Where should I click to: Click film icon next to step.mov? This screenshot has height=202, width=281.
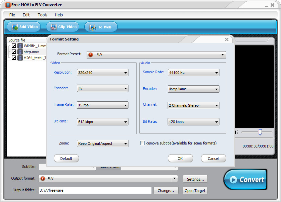(20, 52)
